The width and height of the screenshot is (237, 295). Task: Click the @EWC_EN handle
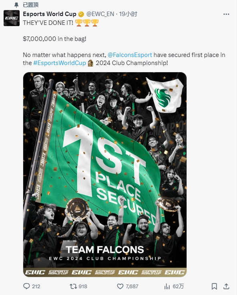(x=100, y=14)
